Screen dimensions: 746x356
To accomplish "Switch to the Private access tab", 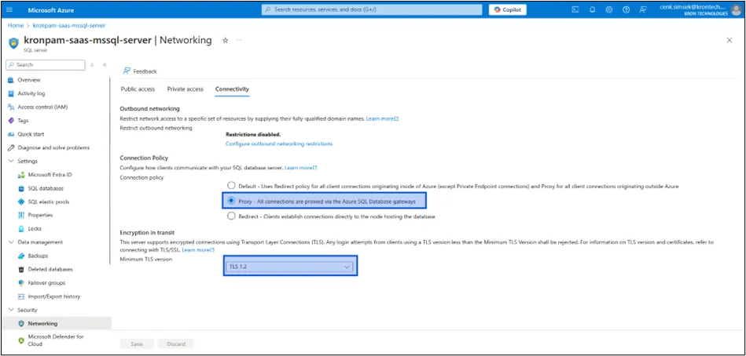I will coord(185,89).
